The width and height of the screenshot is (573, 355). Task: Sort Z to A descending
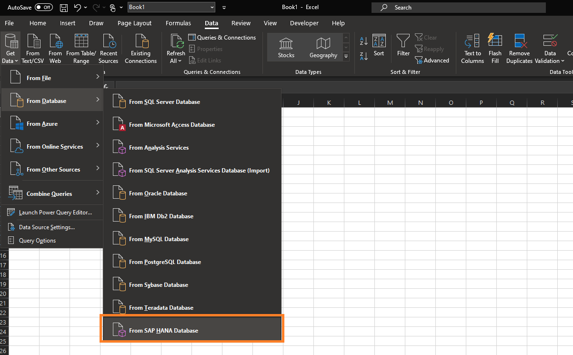coord(364,56)
